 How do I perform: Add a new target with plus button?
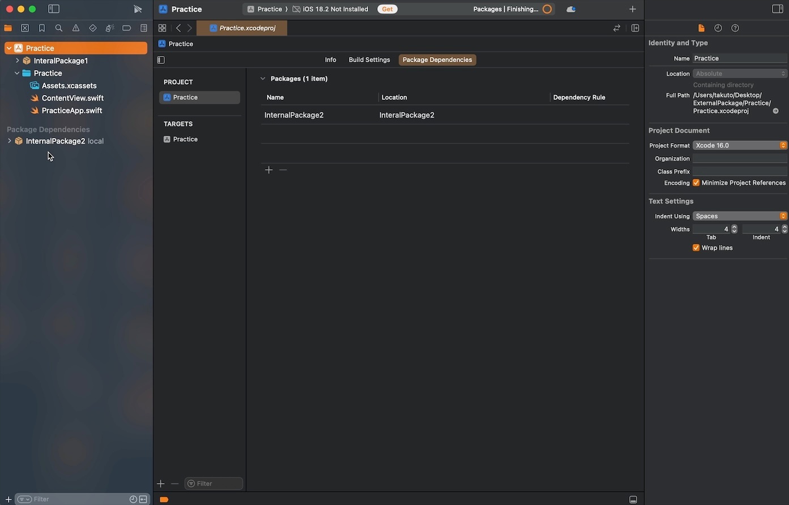(161, 484)
